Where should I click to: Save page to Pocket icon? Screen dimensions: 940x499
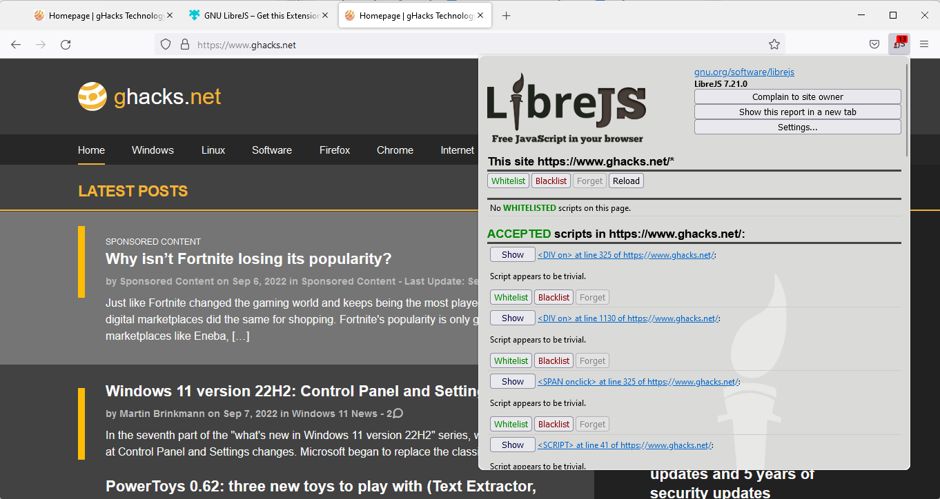click(874, 44)
